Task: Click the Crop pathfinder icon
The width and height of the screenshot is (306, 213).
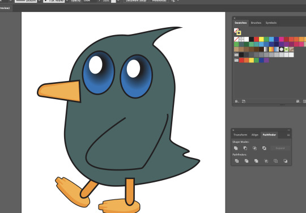Action: pyautogui.click(x=266, y=161)
